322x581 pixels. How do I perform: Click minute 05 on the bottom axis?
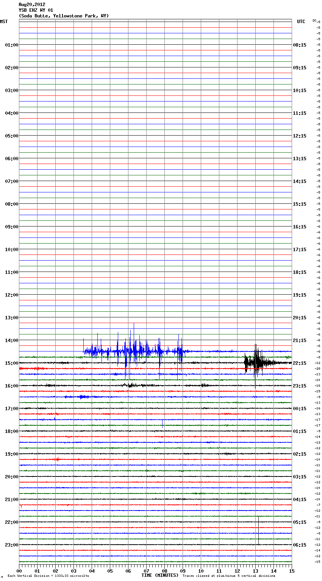tap(110, 571)
